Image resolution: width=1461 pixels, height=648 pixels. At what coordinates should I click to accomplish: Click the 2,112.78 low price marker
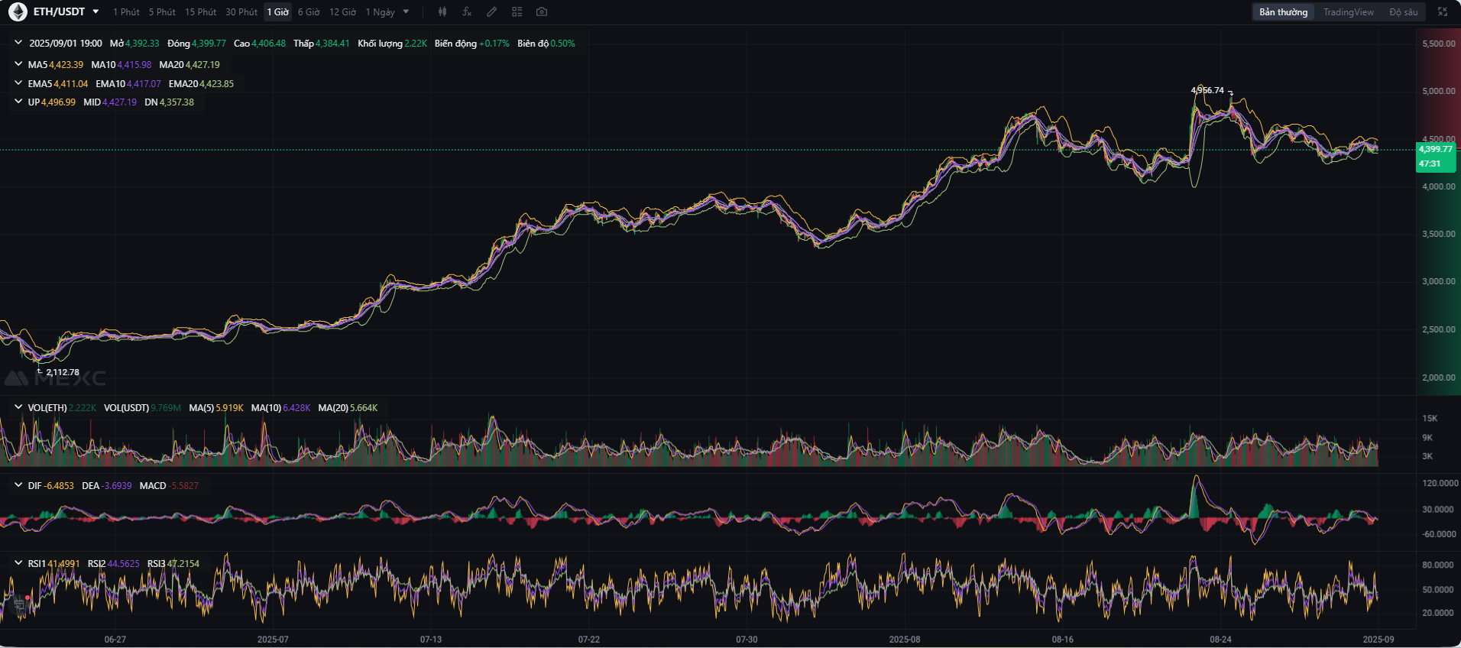[x=63, y=372]
